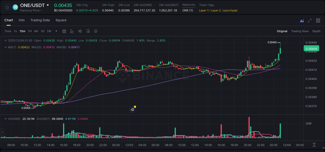Expand the Networks ONE (1) dropdown

tap(188, 10)
